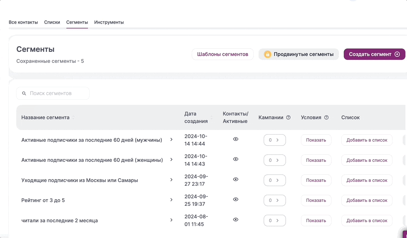
Task: Open the Все контакты tab
Action: (x=23, y=22)
